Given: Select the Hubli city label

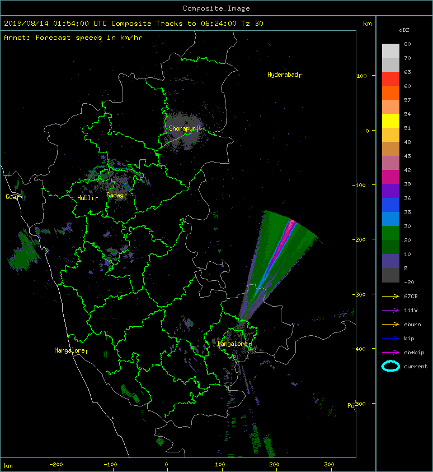Looking at the screenshot, I should (87, 198).
